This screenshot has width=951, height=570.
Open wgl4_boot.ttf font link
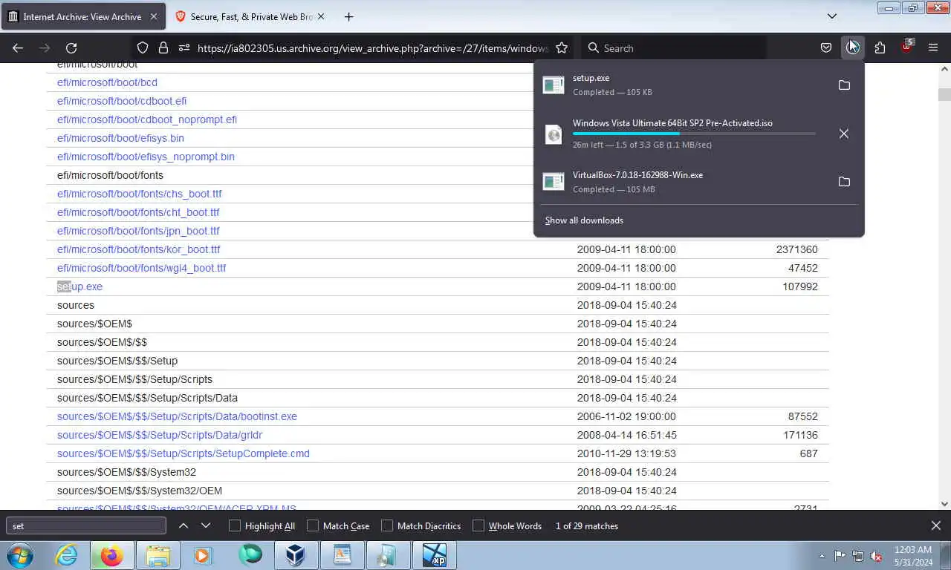[x=142, y=268]
